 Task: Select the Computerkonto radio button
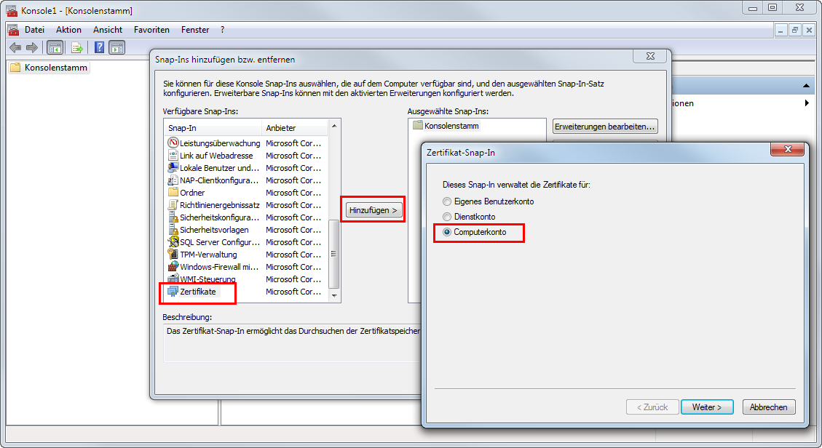pyautogui.click(x=447, y=232)
